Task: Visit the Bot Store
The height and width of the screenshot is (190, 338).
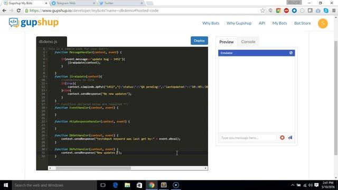Action: [303, 23]
